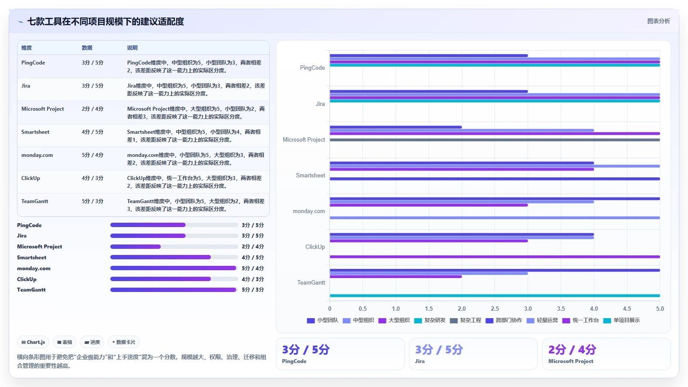The image size is (688, 387).
Task: Click the 4分 / 5分 cell in Smartsheet table row
Action: tap(93, 132)
